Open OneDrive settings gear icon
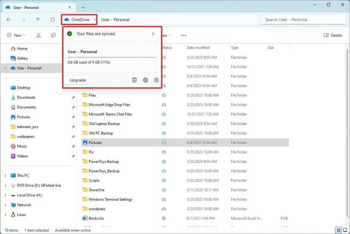The height and width of the screenshot is (234, 350). tap(156, 80)
